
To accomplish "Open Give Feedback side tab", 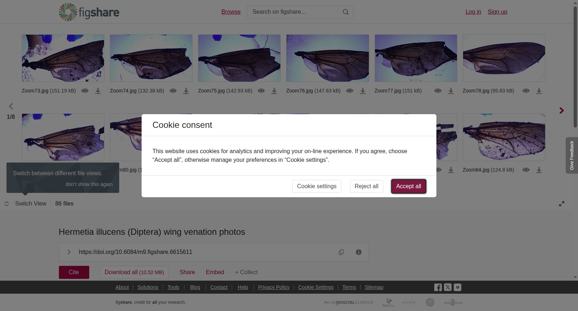I will 572,155.
